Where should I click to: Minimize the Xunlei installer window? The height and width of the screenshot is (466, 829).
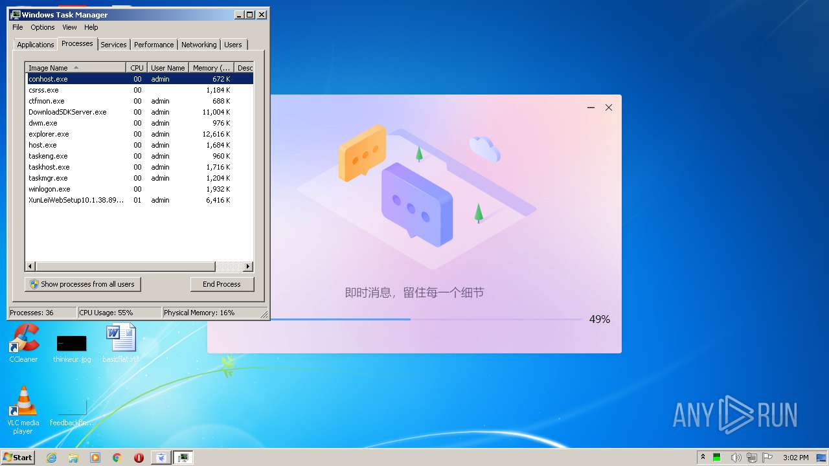[x=591, y=107]
